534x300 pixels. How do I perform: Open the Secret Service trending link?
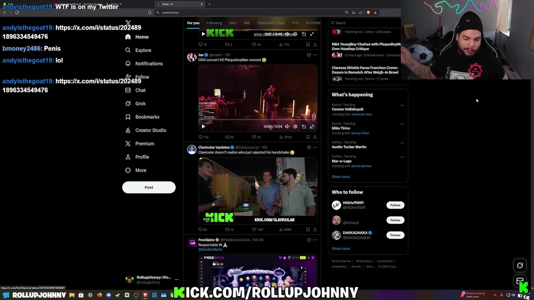click(361, 166)
